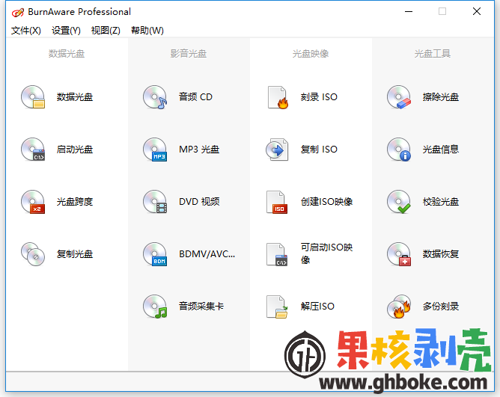Open the 视图(Z) menu

coord(106,31)
